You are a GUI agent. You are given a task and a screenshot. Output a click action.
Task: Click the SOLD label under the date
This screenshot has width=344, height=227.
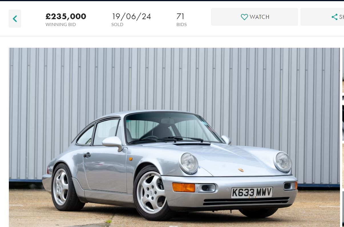click(117, 25)
